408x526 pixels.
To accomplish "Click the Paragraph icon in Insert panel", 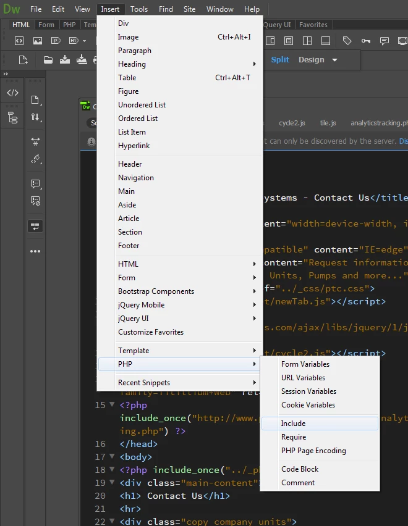I will [x=56, y=41].
